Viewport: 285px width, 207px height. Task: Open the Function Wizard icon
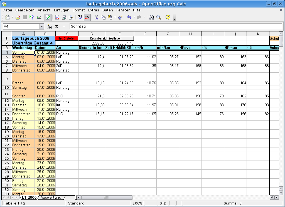(50, 26)
